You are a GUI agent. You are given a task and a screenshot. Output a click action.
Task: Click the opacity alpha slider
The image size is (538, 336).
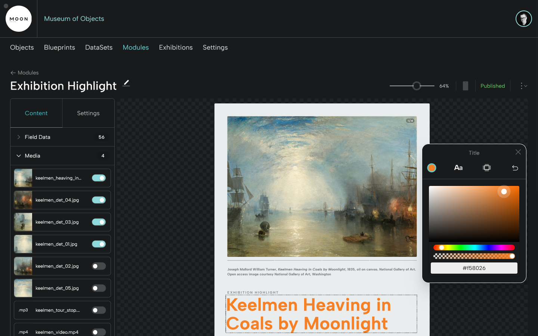click(x=474, y=256)
